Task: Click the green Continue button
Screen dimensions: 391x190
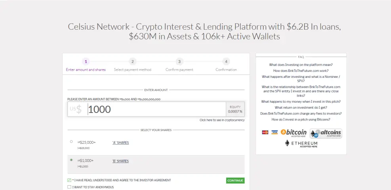Action: pyautogui.click(x=235, y=181)
